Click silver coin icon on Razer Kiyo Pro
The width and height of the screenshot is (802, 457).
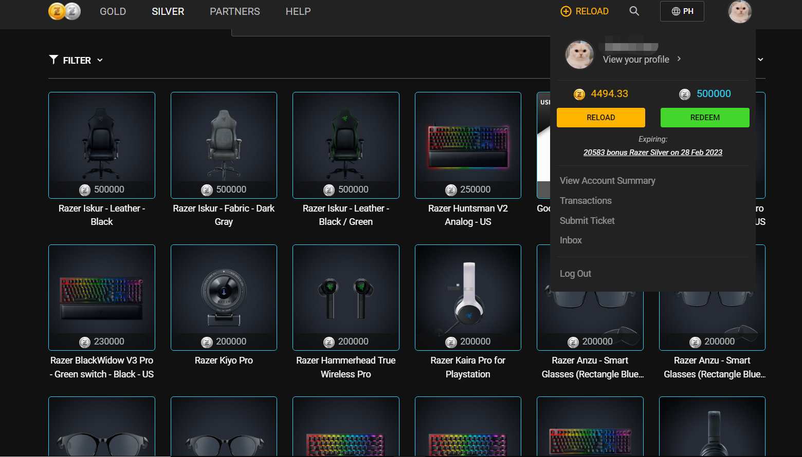coord(207,342)
